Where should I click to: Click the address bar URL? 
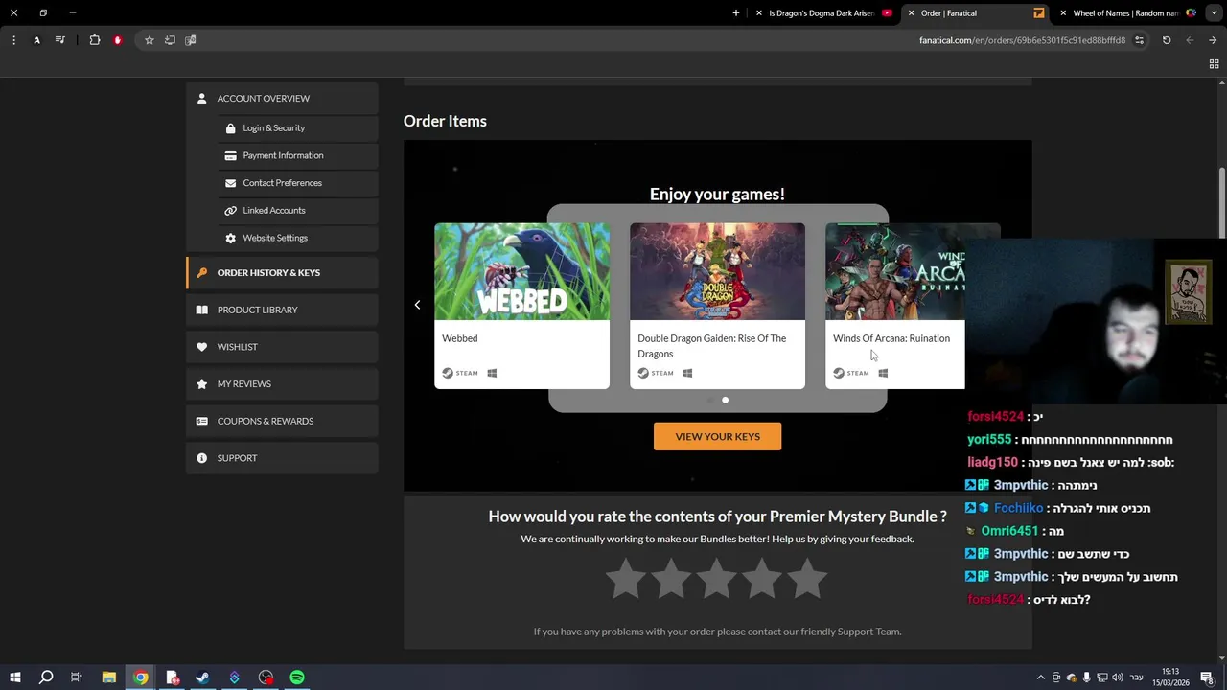point(1022,40)
